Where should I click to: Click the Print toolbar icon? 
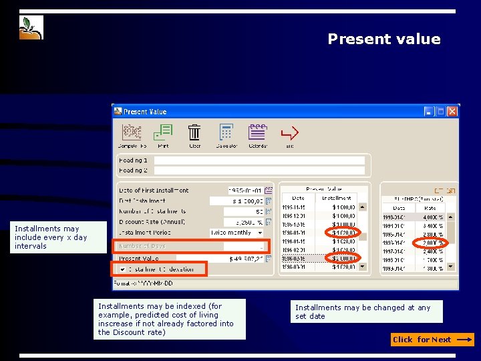(x=163, y=132)
